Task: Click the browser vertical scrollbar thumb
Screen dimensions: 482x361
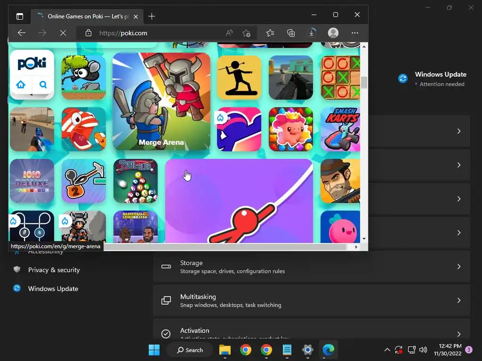Action: [364, 82]
